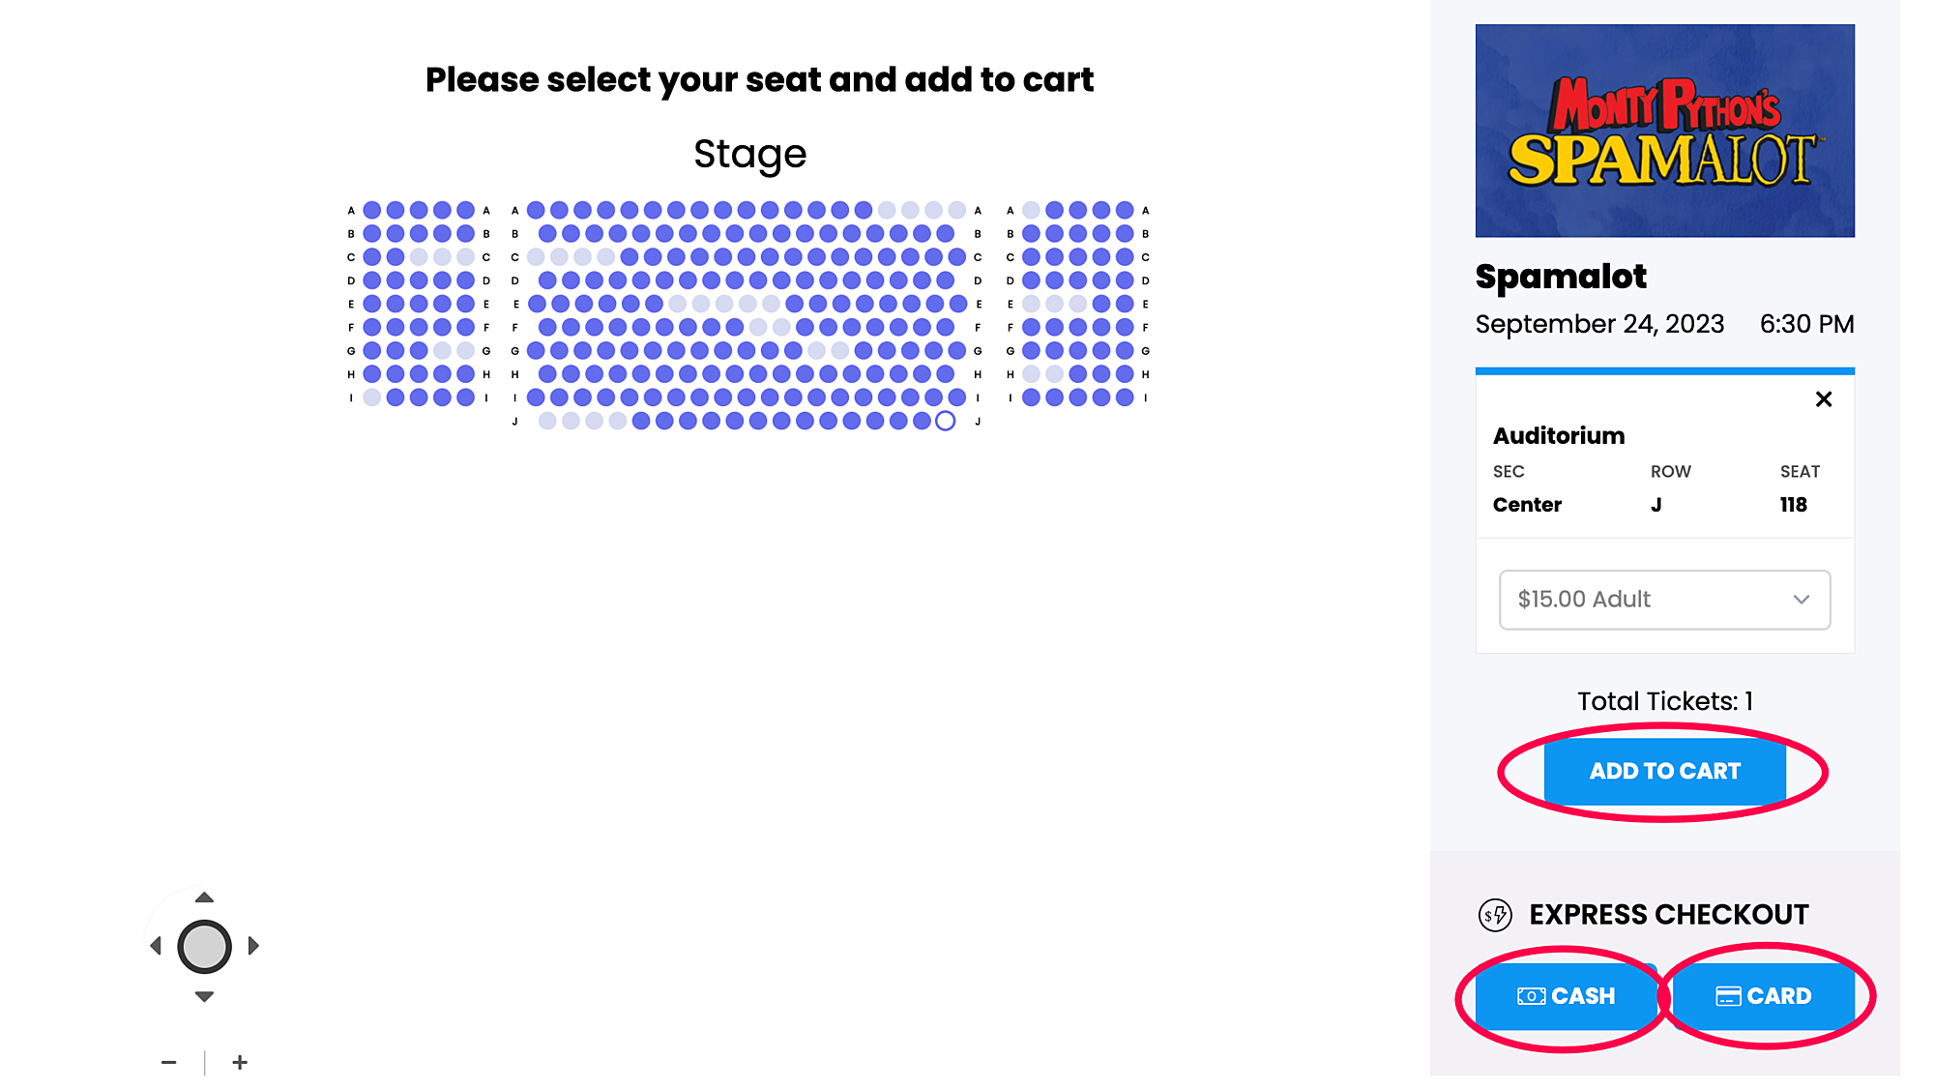
Task: Pan the seat map up with arrow
Action: [x=204, y=898]
